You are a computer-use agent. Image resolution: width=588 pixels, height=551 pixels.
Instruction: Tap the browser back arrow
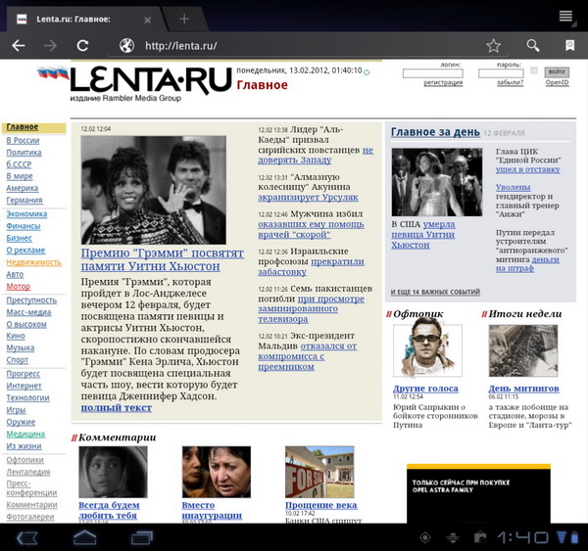pyautogui.click(x=18, y=46)
